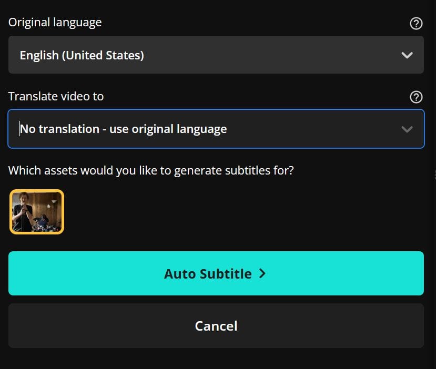Viewport: 436px width, 369px height.
Task: Click the chevron in the Translate video field
Action: pos(407,129)
